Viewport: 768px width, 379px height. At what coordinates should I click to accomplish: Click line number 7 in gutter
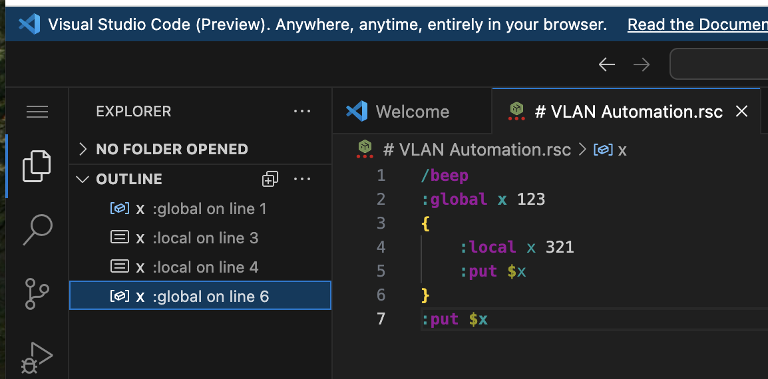coord(381,318)
